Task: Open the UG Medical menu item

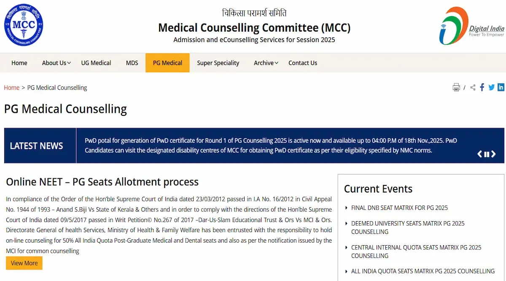Action: [x=96, y=63]
